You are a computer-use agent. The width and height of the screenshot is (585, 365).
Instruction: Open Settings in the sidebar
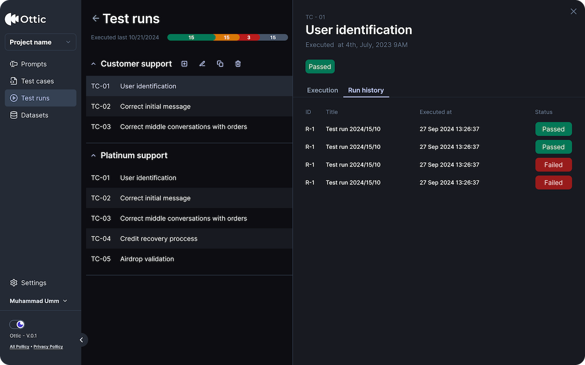pyautogui.click(x=34, y=283)
